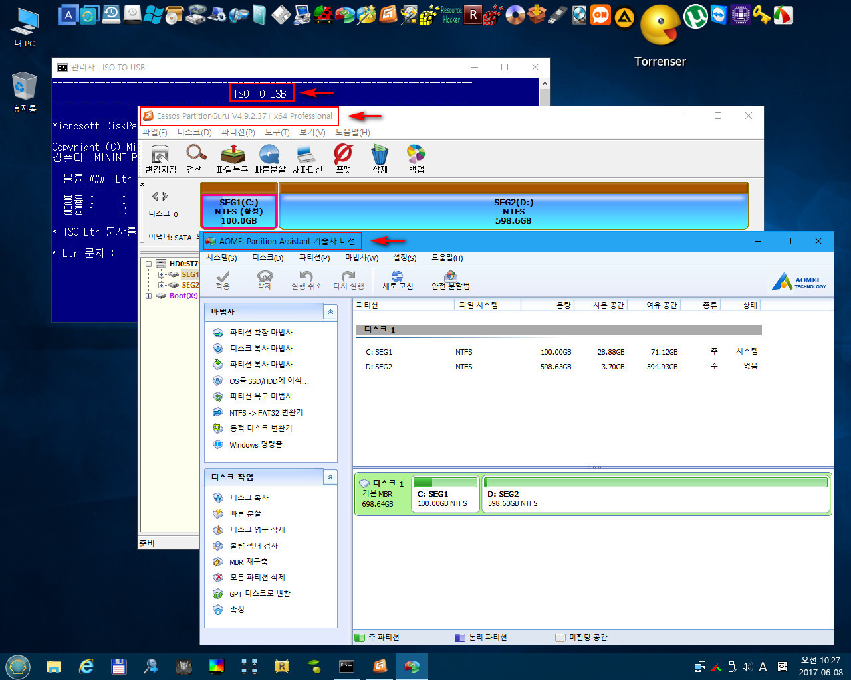Click 적용 apply checkmark in AOMEI toolbar
Screen dimensions: 851x680
coord(223,280)
